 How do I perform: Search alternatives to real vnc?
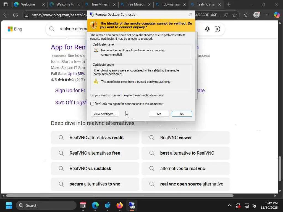pos(186,169)
